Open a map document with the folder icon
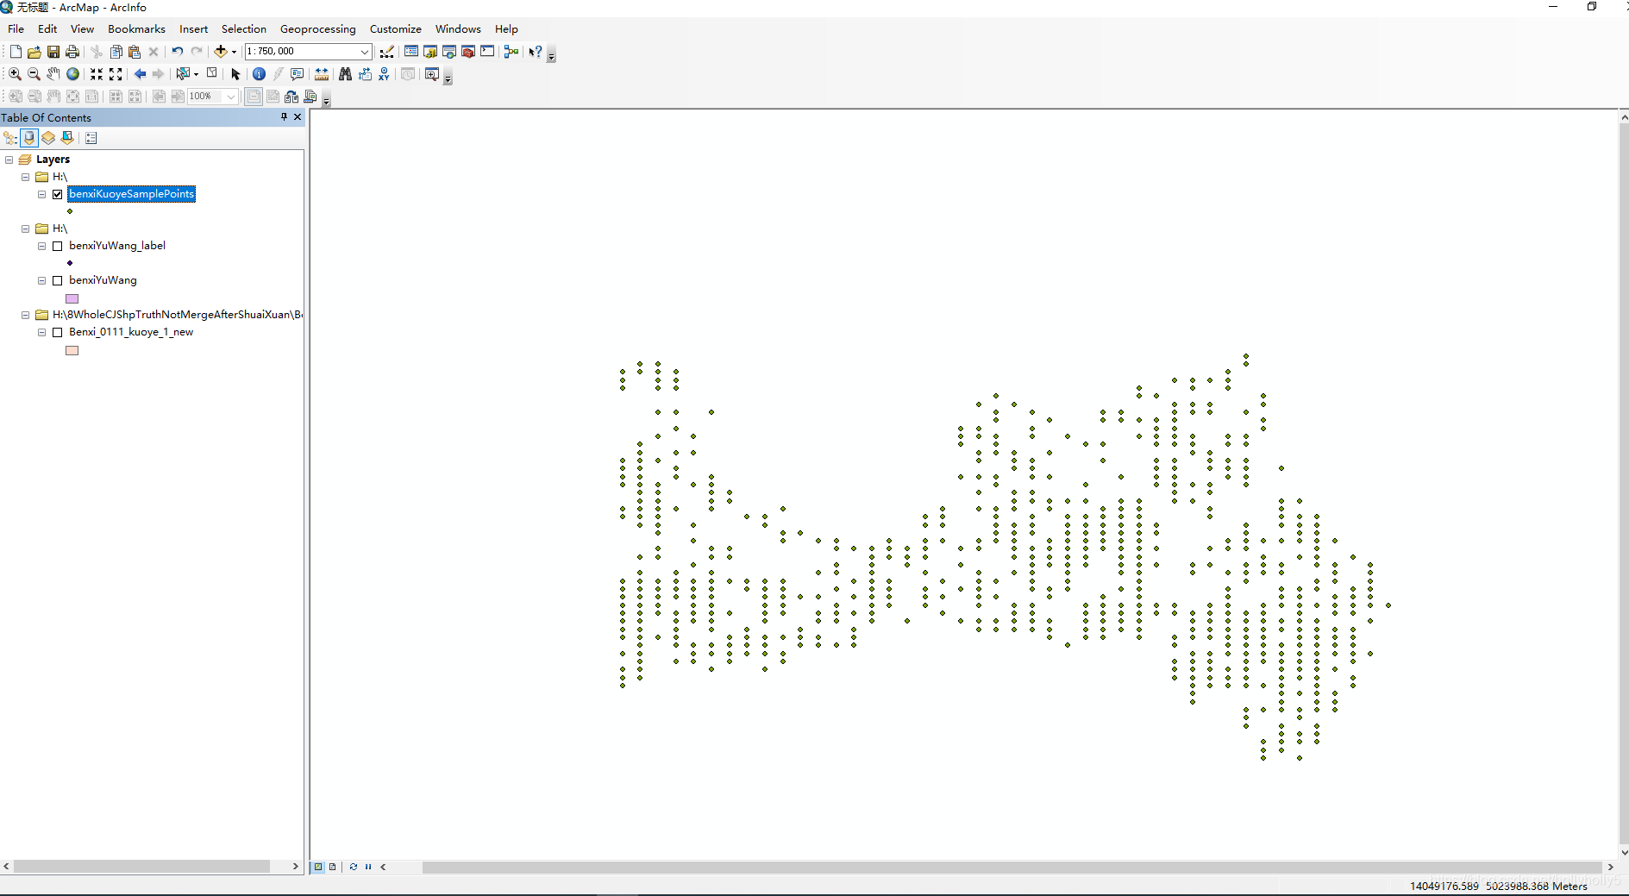1629x896 pixels. (34, 52)
